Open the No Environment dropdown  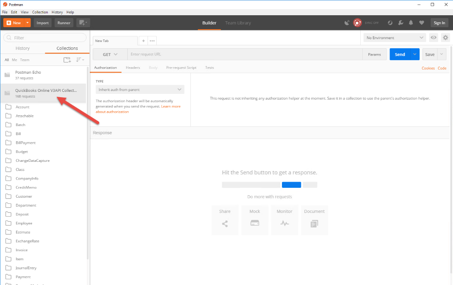pyautogui.click(x=394, y=37)
